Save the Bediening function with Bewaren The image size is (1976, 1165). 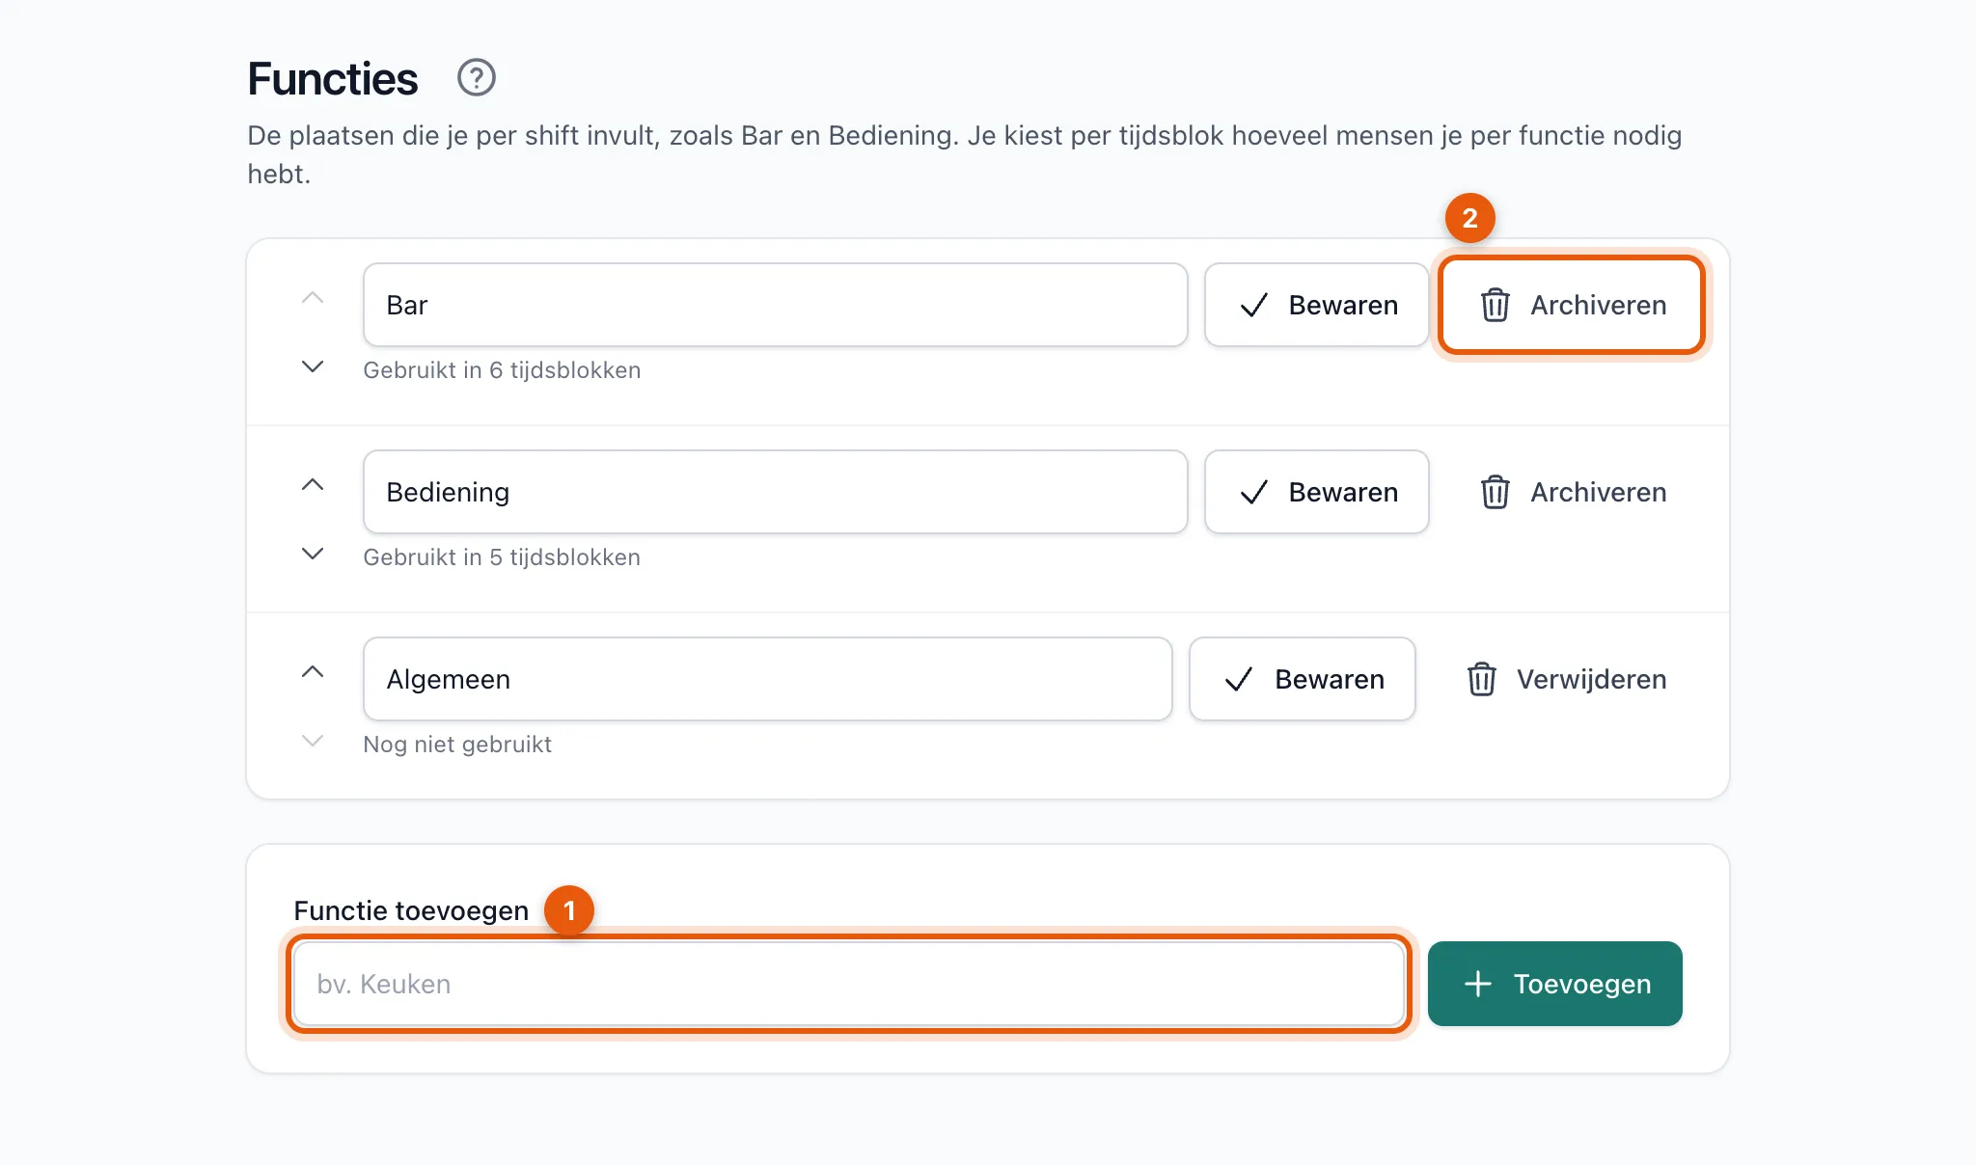pos(1317,492)
